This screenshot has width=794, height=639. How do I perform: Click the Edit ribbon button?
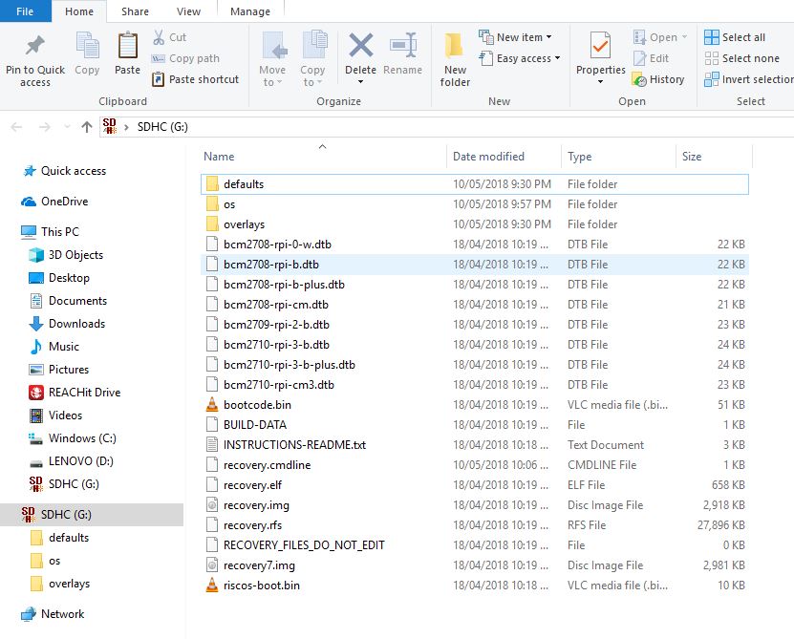[x=652, y=58]
